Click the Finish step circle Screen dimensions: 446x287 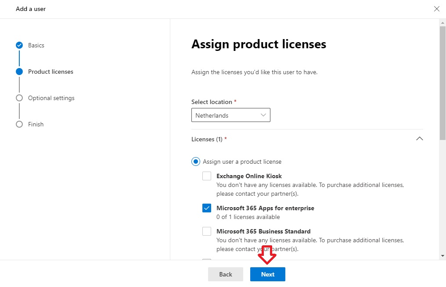point(19,124)
